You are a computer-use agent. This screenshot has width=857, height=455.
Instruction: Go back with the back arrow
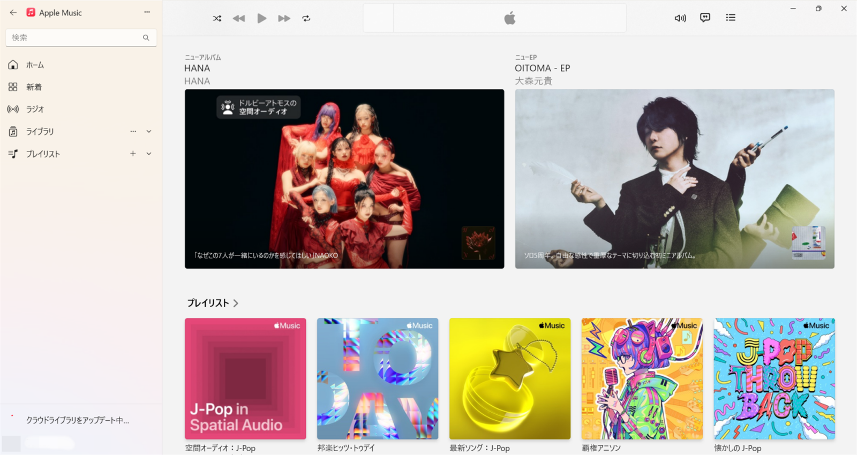pos(13,12)
